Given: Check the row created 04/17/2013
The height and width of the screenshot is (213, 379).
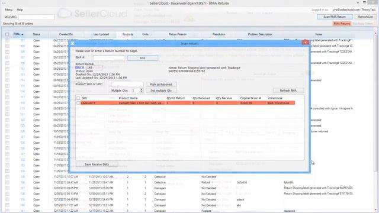Looking at the screenshot, I should 7,40.
